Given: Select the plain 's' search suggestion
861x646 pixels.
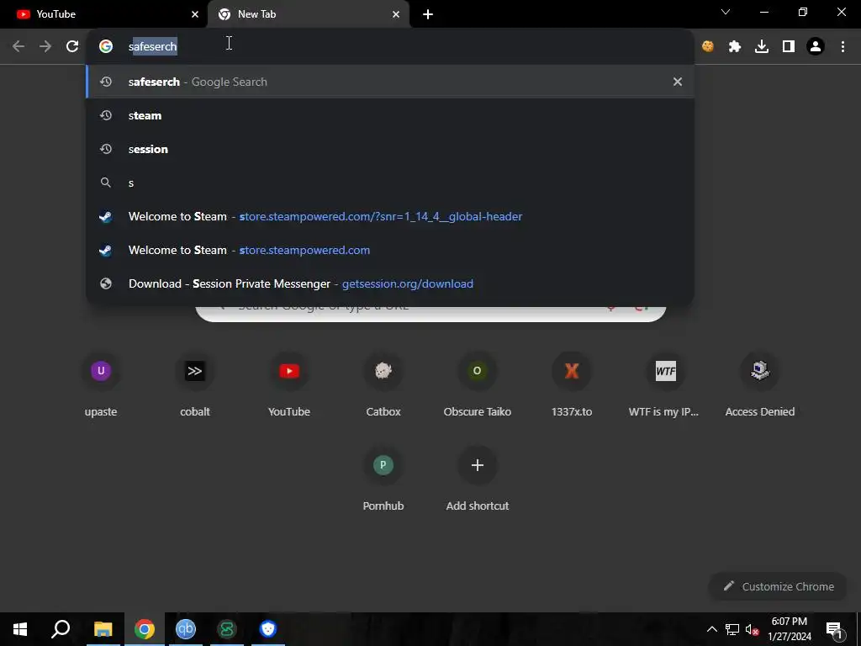Looking at the screenshot, I should click(x=390, y=183).
